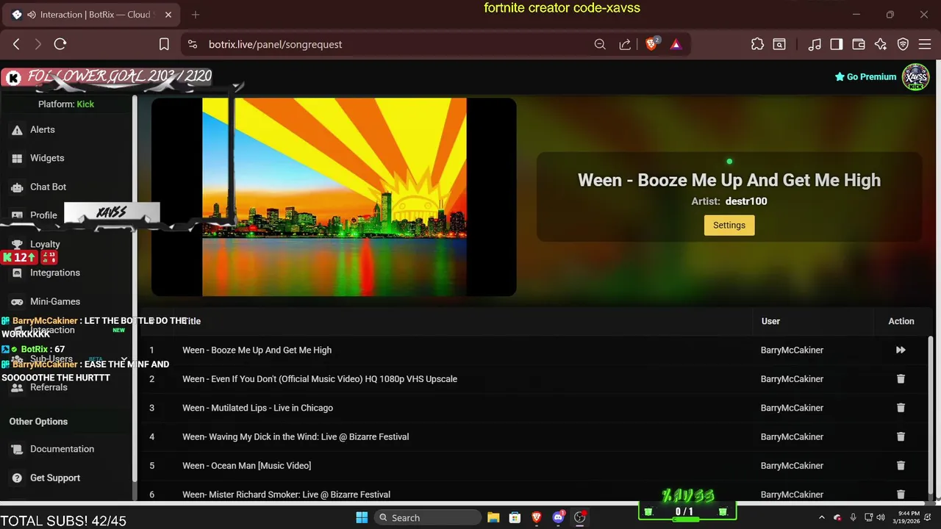
Task: Toggle the browser sidebar panel
Action: 837,44
